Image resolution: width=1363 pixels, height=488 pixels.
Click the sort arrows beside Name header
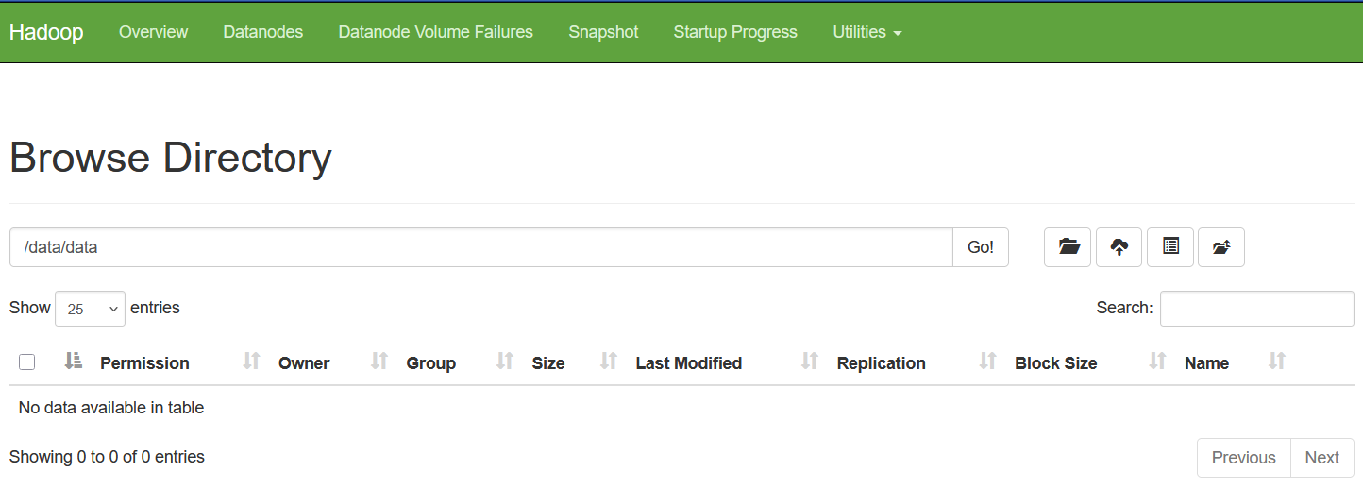point(1277,362)
